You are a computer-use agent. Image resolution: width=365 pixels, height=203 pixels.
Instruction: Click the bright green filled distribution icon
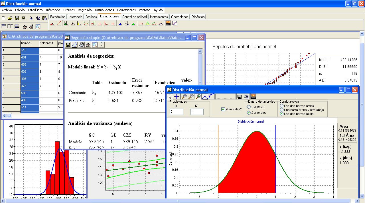(x=134, y=24)
